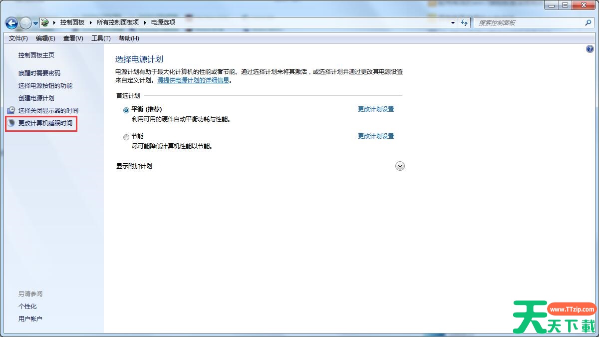Open recent pages dropdown next to Forward button
599x337 pixels.
click(x=36, y=23)
